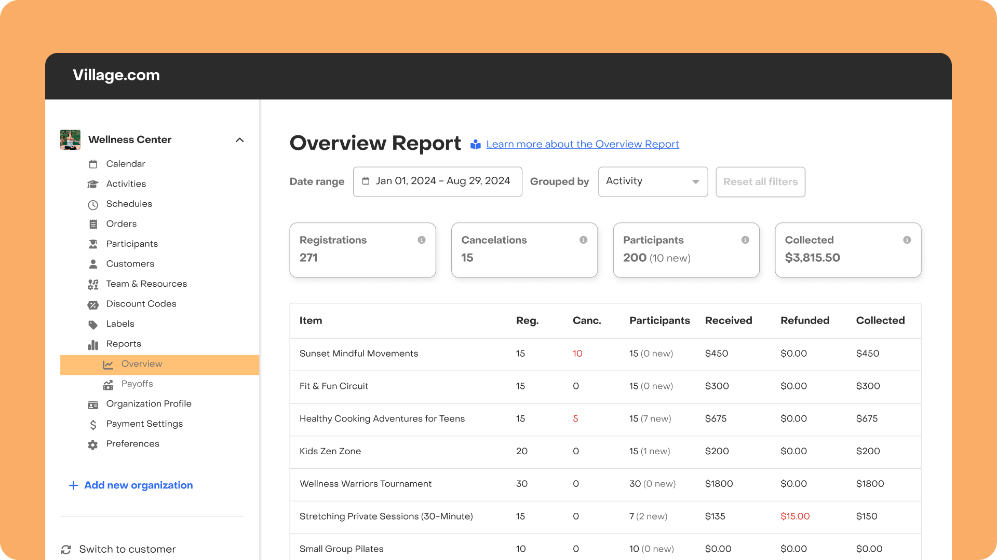Click the Orders receipt icon
This screenshot has width=997, height=560.
[x=93, y=224]
